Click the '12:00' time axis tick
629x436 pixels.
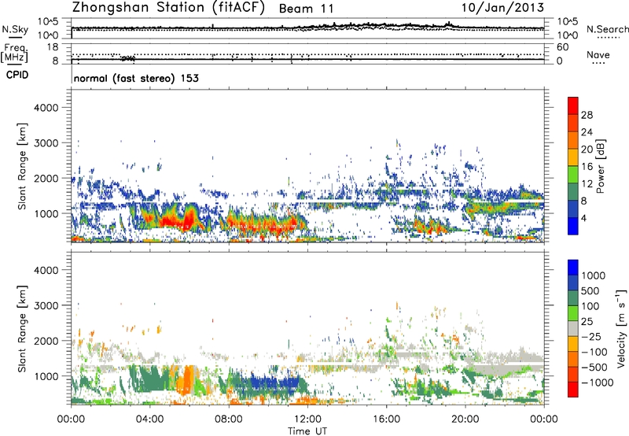[x=307, y=419]
